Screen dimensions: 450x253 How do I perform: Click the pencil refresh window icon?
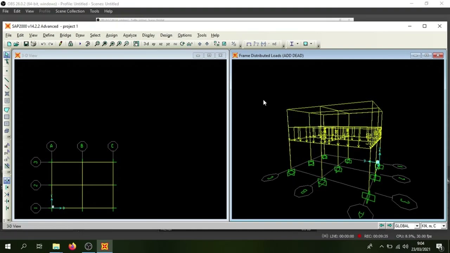click(x=60, y=44)
